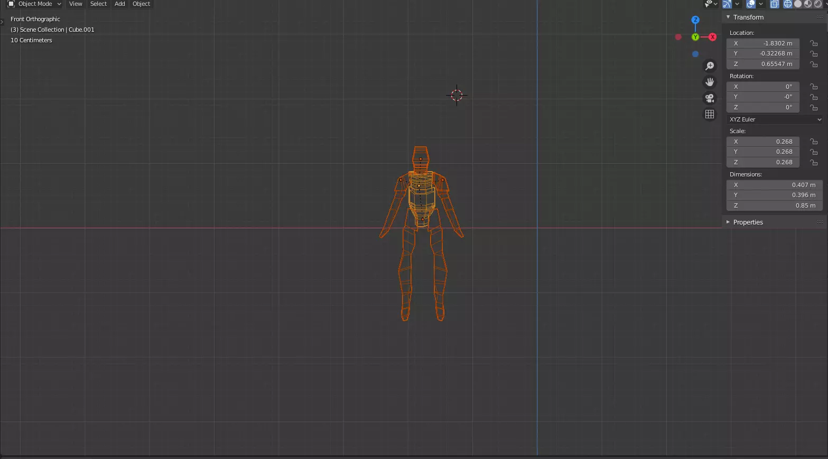Click the 10 Centimeters grid scale text
Screen dimensions: 828x459
coord(31,40)
